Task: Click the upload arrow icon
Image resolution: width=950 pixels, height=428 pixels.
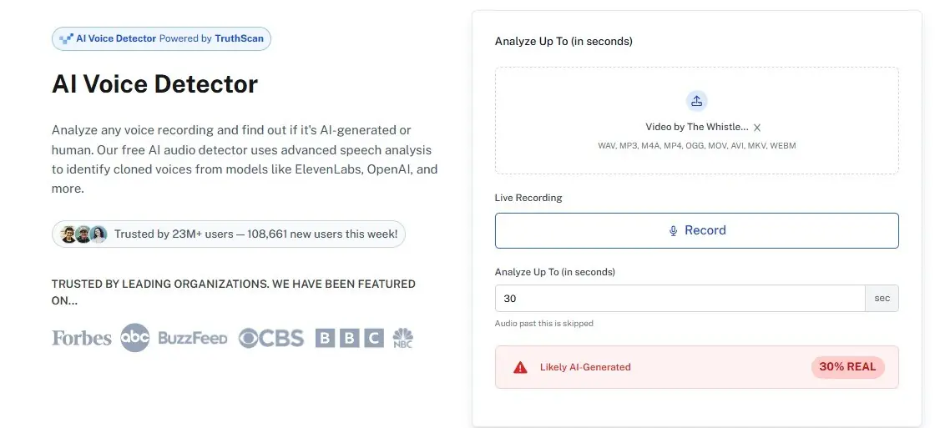Action: point(696,101)
